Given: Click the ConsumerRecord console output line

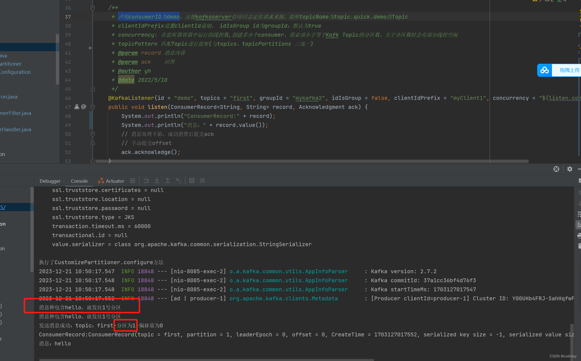Looking at the screenshot, I should point(306,334).
